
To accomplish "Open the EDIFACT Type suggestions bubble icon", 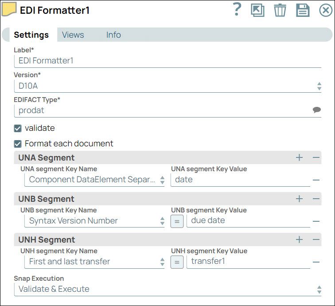I will coord(317,110).
